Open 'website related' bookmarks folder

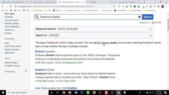tap(135, 11)
